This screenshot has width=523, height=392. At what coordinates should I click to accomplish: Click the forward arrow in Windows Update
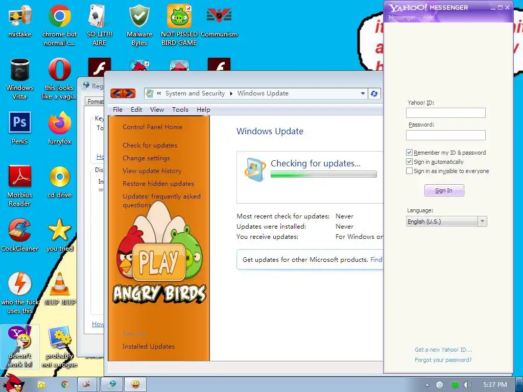point(129,93)
